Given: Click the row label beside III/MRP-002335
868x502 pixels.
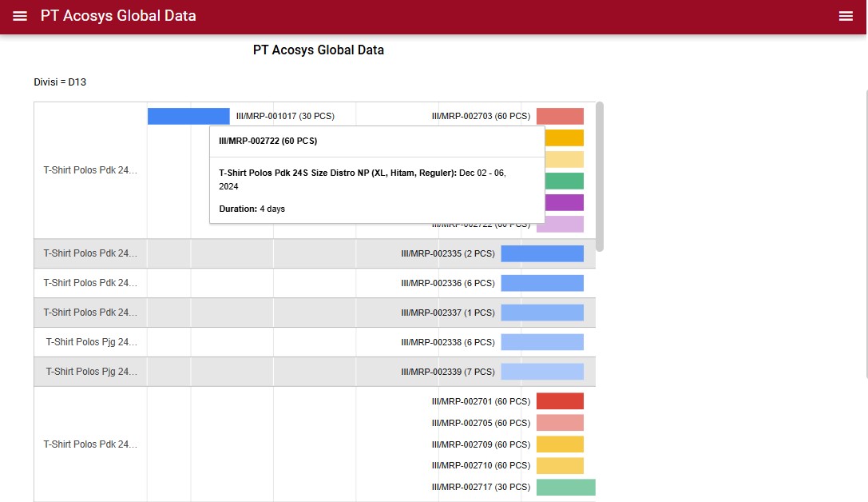Looking at the screenshot, I should (90, 253).
